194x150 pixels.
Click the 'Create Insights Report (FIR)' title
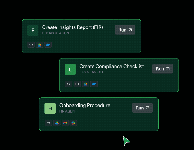tap(73, 27)
